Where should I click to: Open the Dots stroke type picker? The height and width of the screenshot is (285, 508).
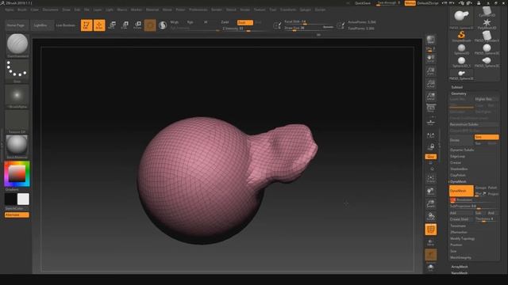pyautogui.click(x=17, y=70)
